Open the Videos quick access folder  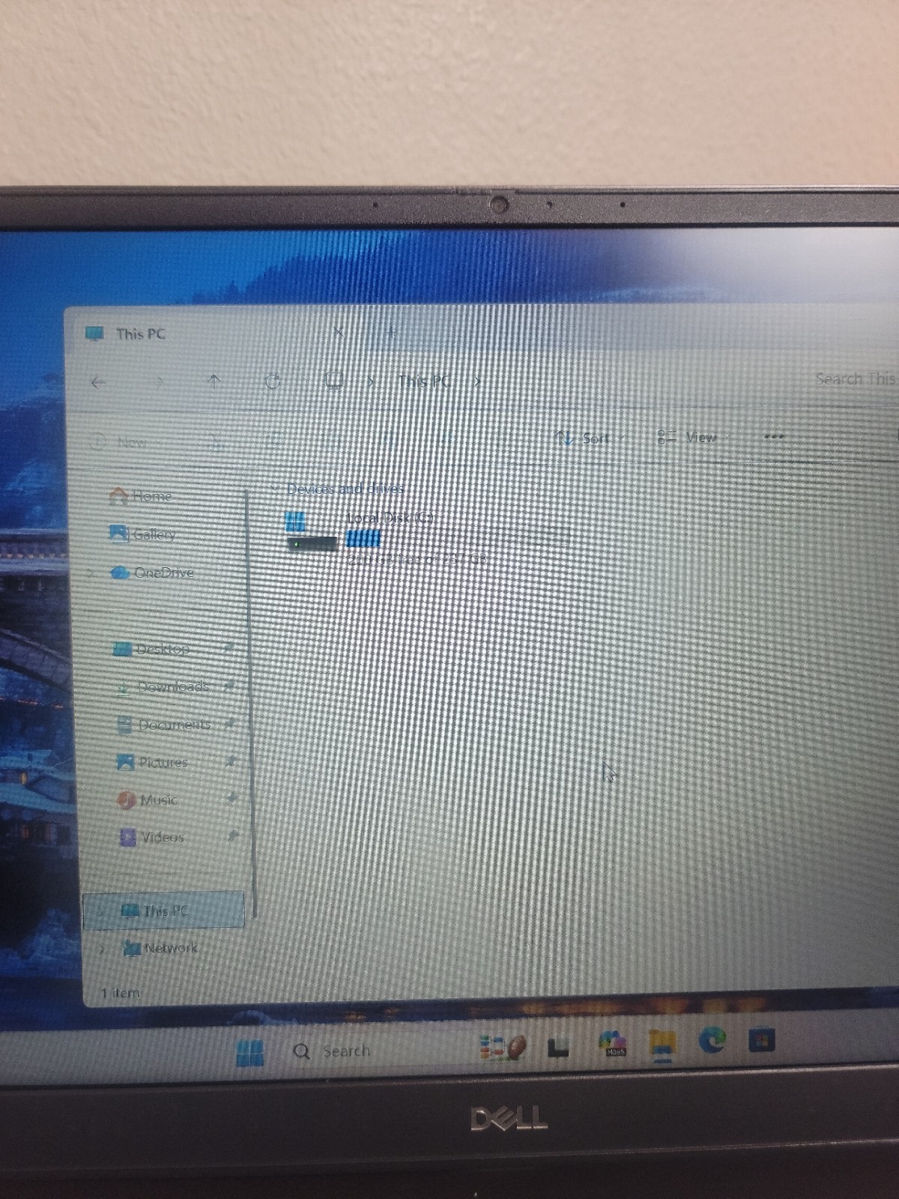click(151, 837)
